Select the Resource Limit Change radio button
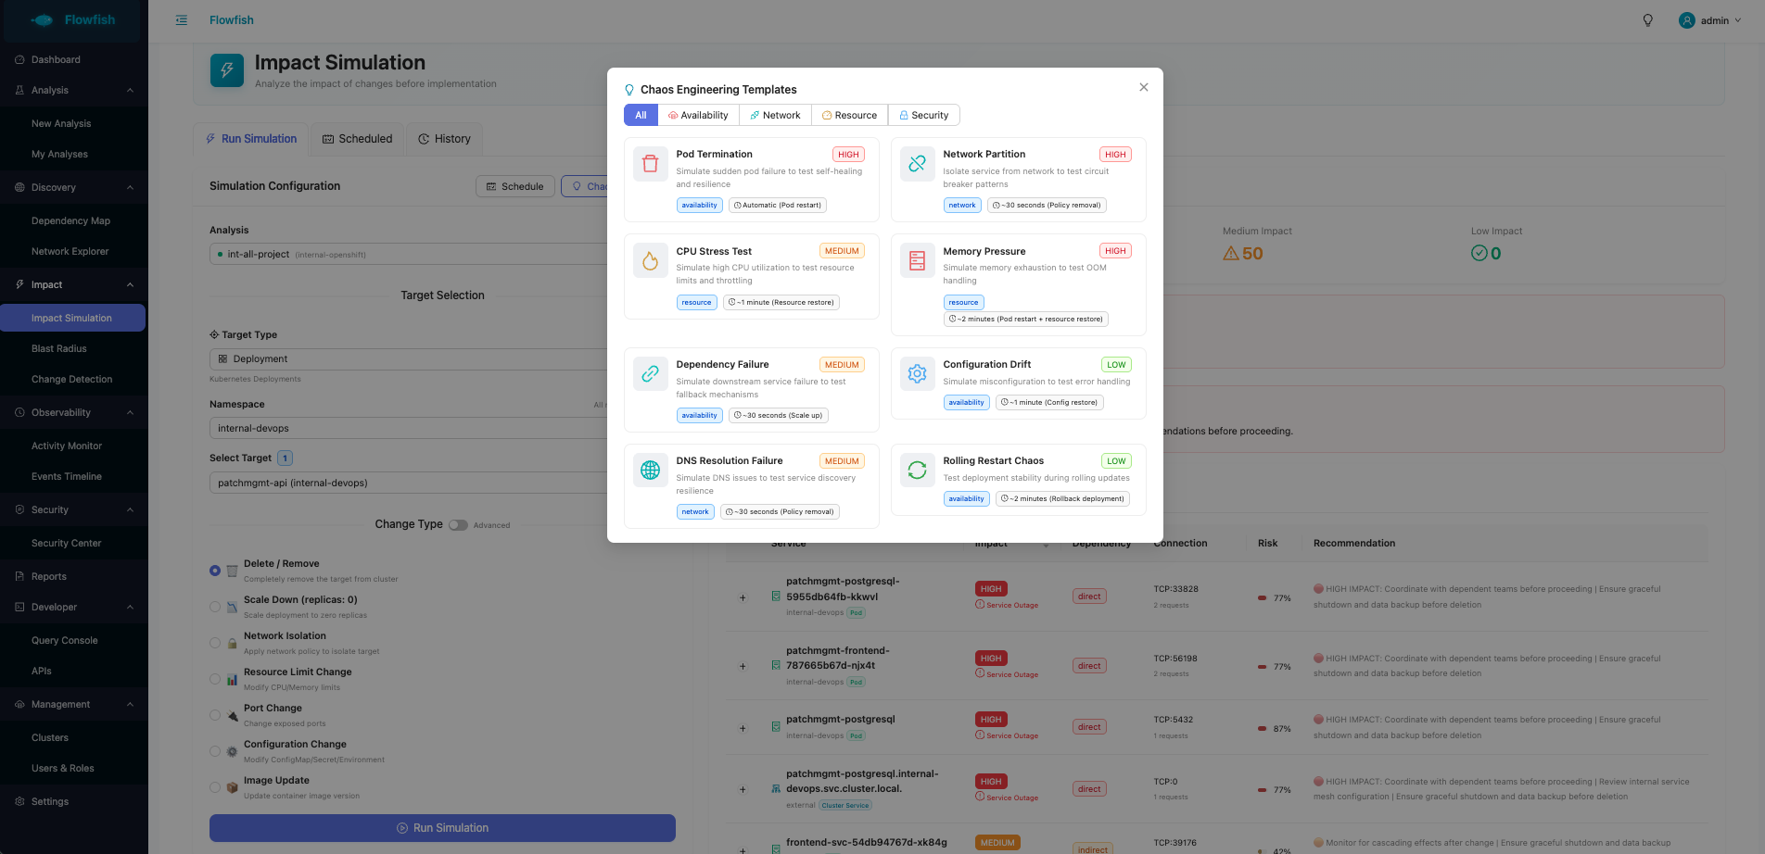Screen dimensions: 1765x854 (x=215, y=679)
